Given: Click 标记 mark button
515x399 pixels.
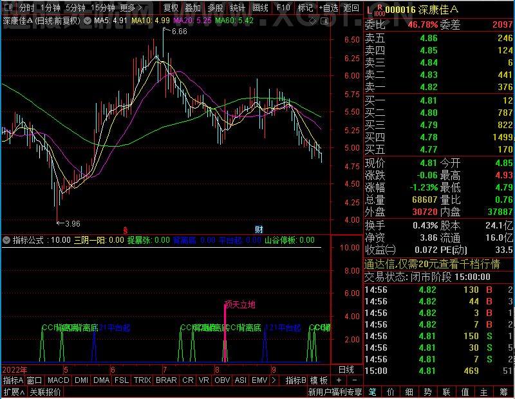Looking at the screenshot, I should pos(305,8).
